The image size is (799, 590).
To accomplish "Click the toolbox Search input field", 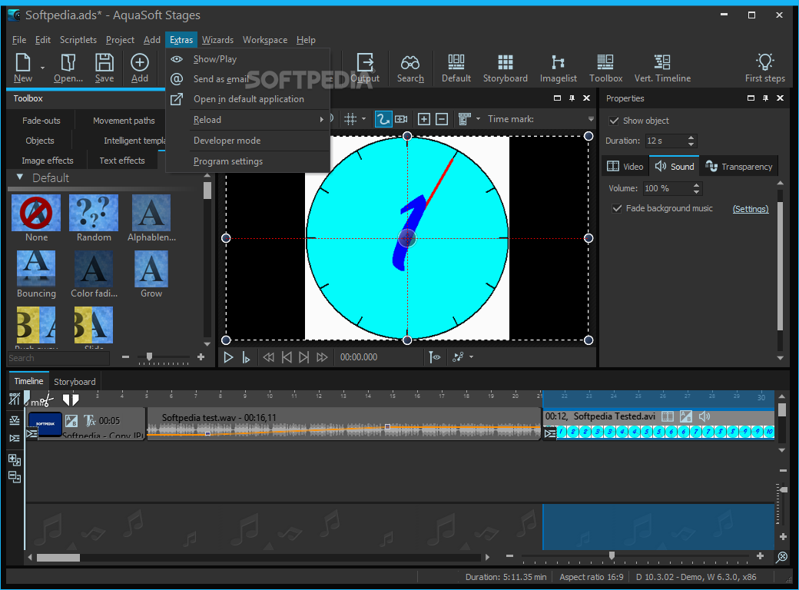I will coord(58,358).
